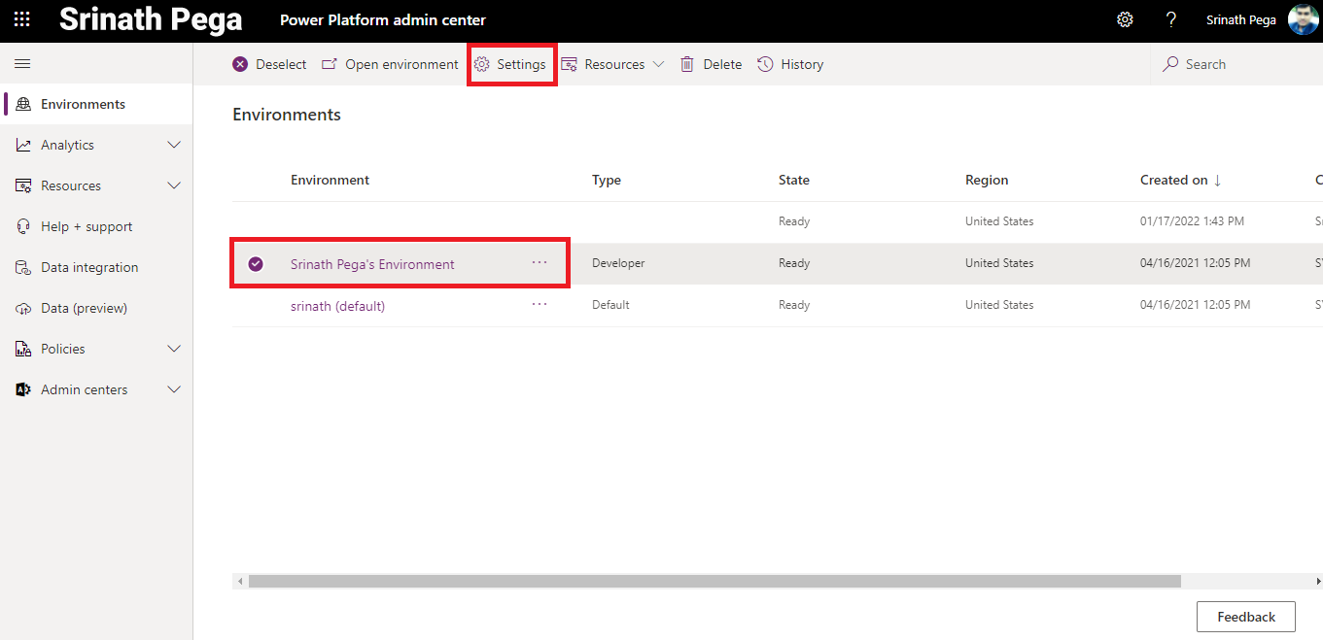This screenshot has width=1323, height=640.
Task: Uncheck the Srinath Pega's Environment row checkmark
Action: [256, 264]
